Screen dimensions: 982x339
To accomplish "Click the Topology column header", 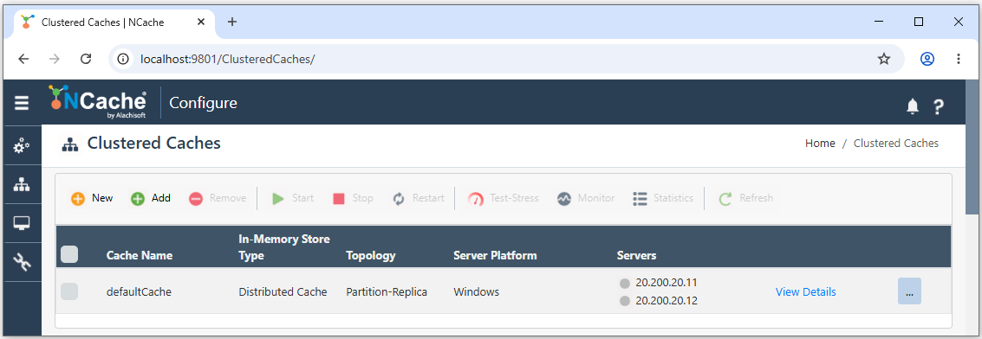I will 371,255.
